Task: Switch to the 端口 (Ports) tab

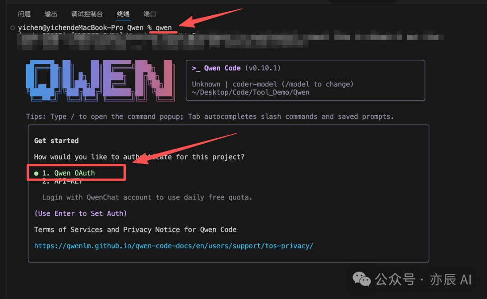Action: click(x=150, y=14)
